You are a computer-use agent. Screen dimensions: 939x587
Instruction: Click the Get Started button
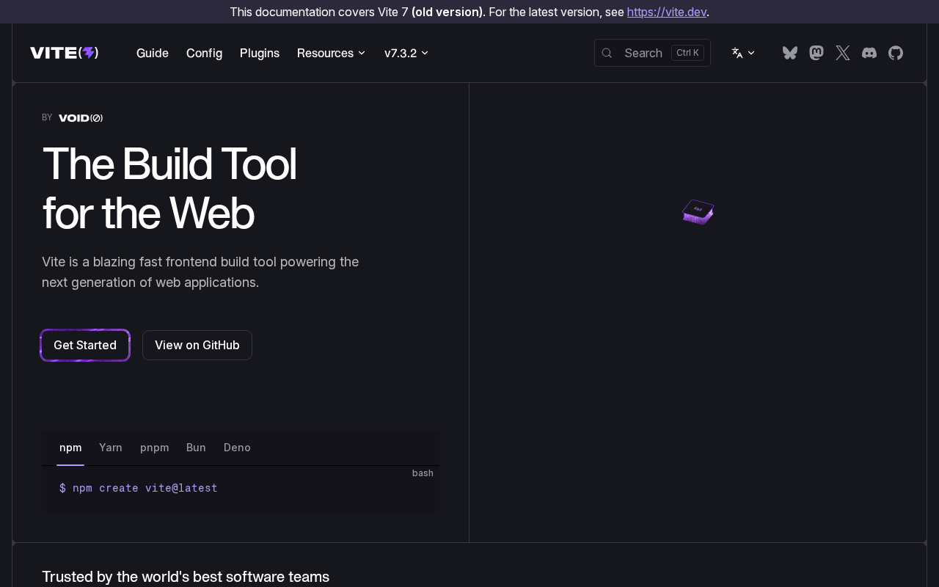tap(85, 346)
